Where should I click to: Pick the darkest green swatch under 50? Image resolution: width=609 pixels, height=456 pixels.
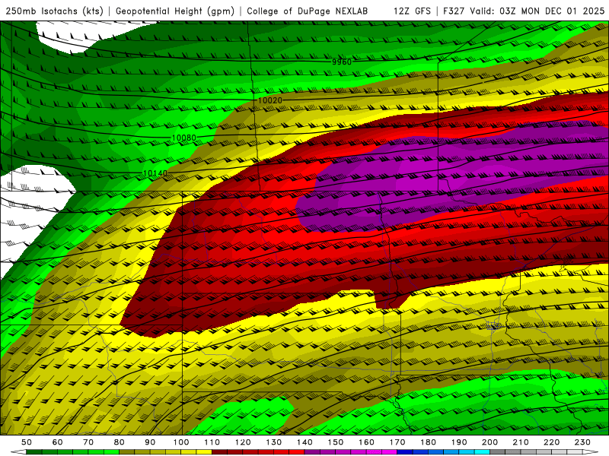coord(34,452)
